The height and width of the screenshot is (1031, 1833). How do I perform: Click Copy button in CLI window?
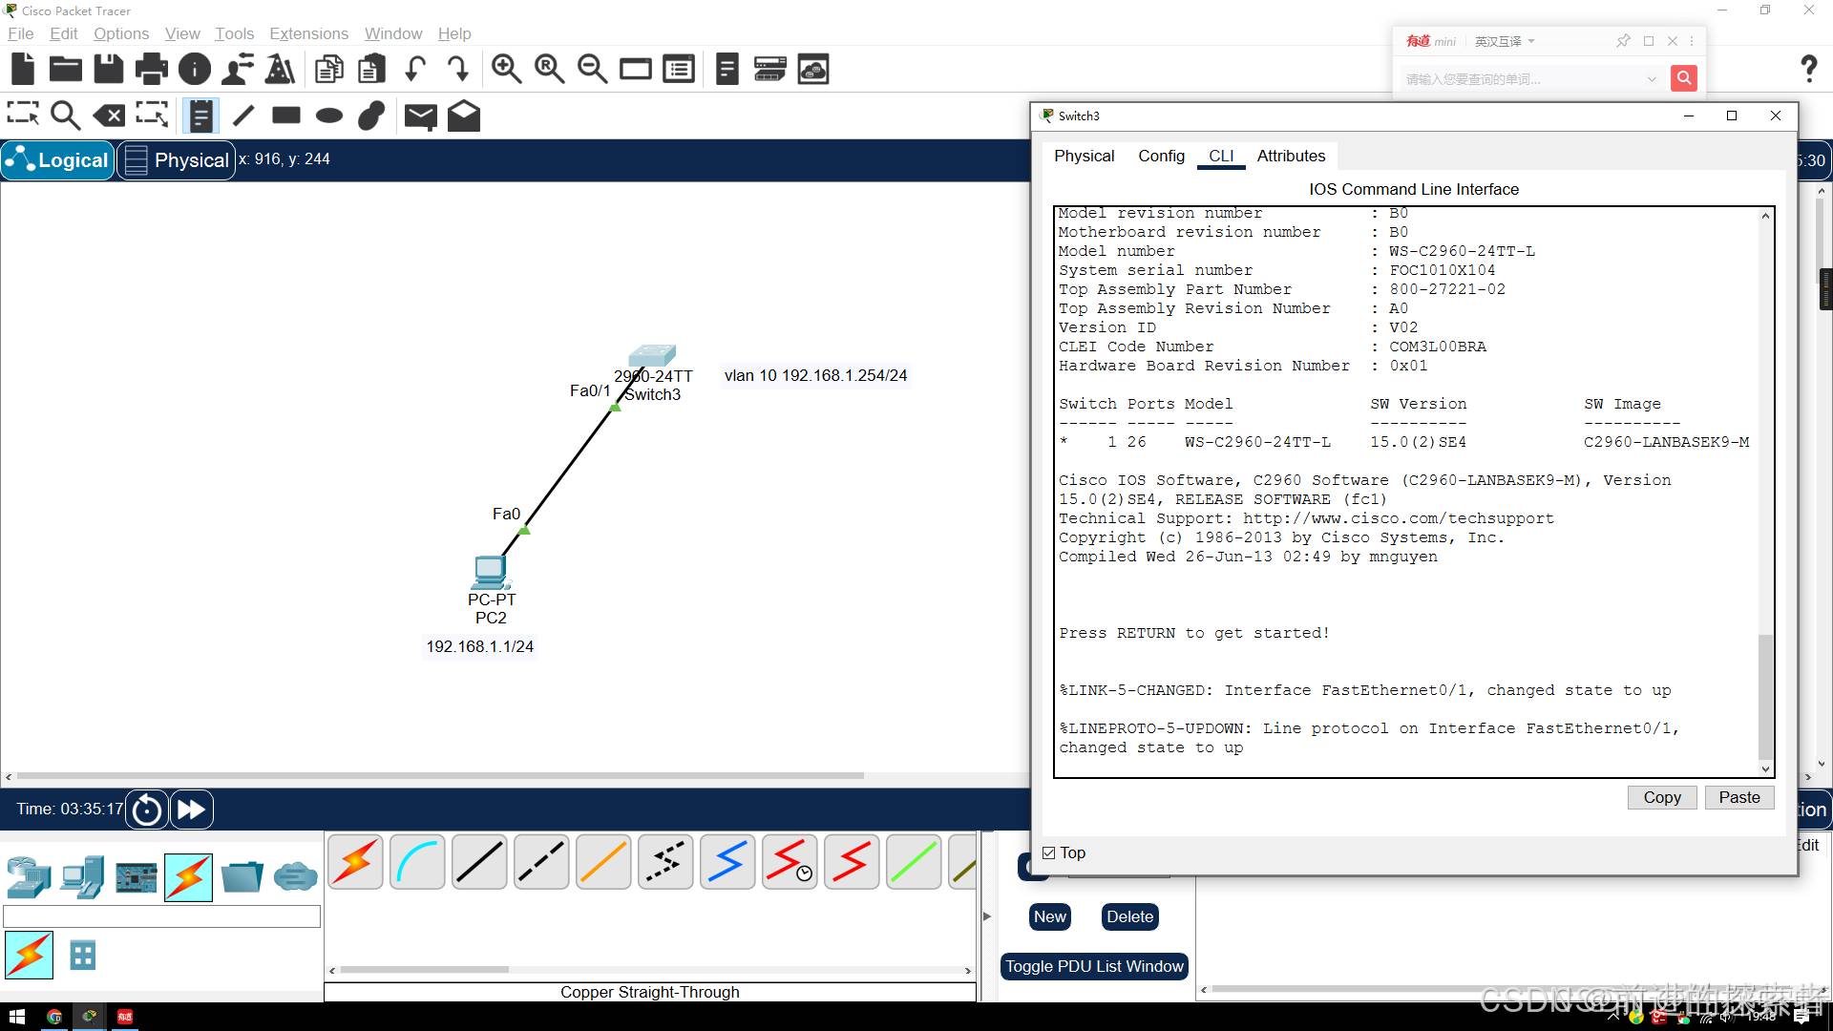tap(1661, 797)
